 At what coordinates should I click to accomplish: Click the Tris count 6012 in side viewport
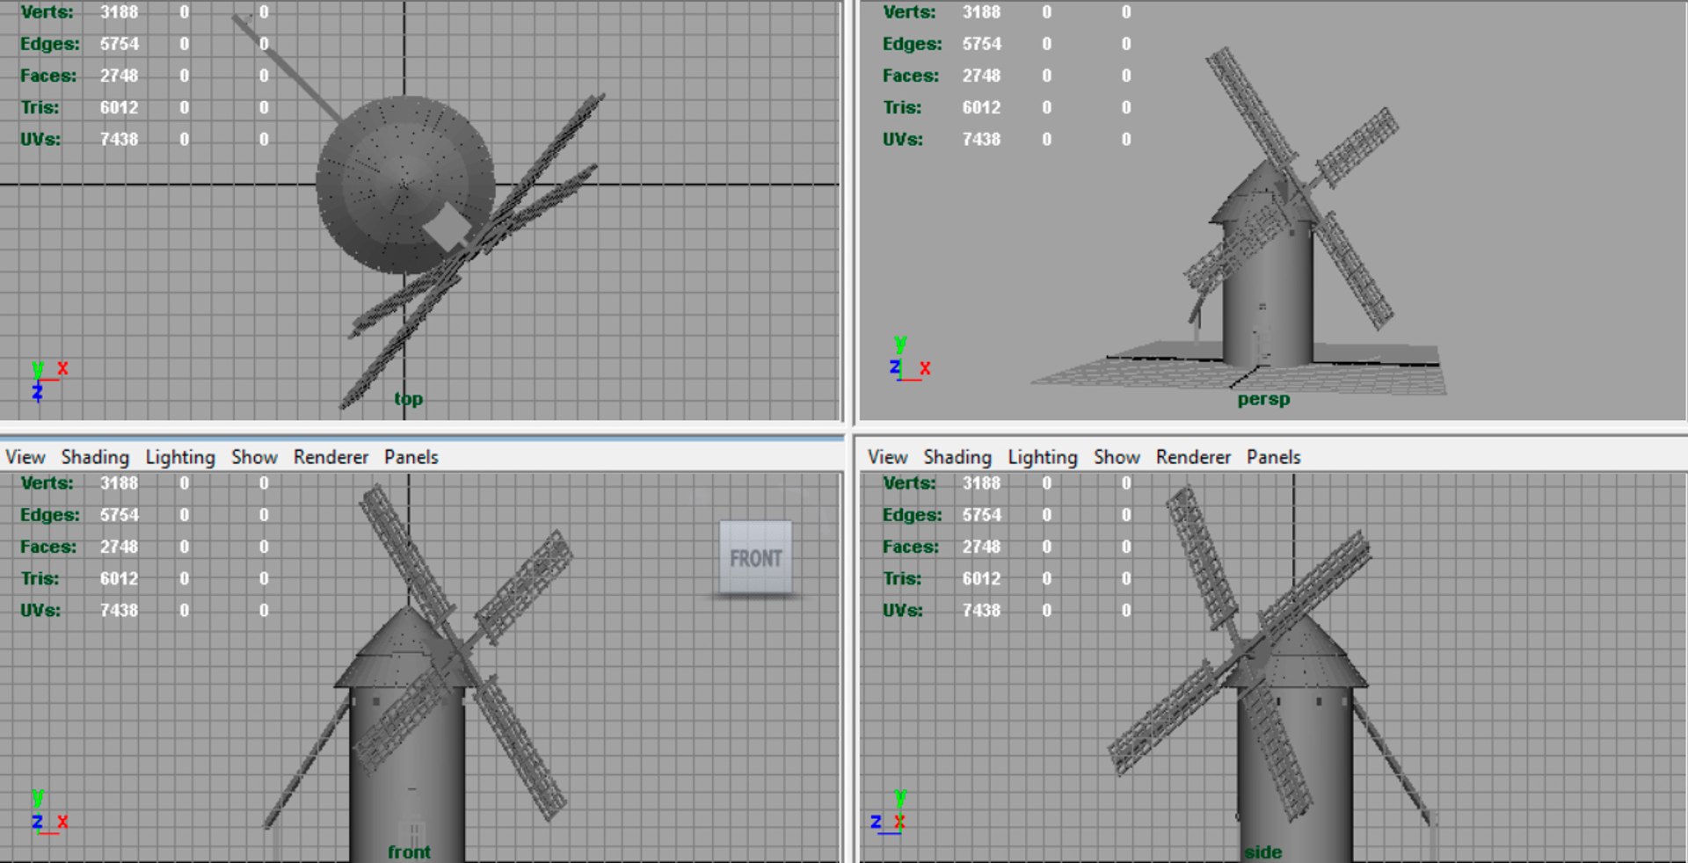tap(981, 578)
